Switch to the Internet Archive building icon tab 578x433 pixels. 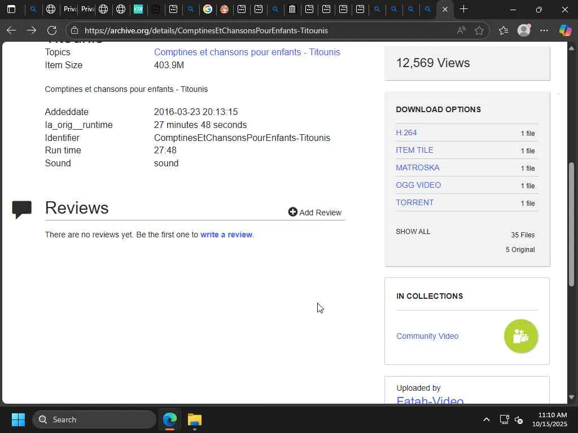(x=292, y=9)
